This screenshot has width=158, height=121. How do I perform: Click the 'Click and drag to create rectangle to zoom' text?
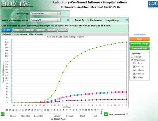tap(65, 37)
